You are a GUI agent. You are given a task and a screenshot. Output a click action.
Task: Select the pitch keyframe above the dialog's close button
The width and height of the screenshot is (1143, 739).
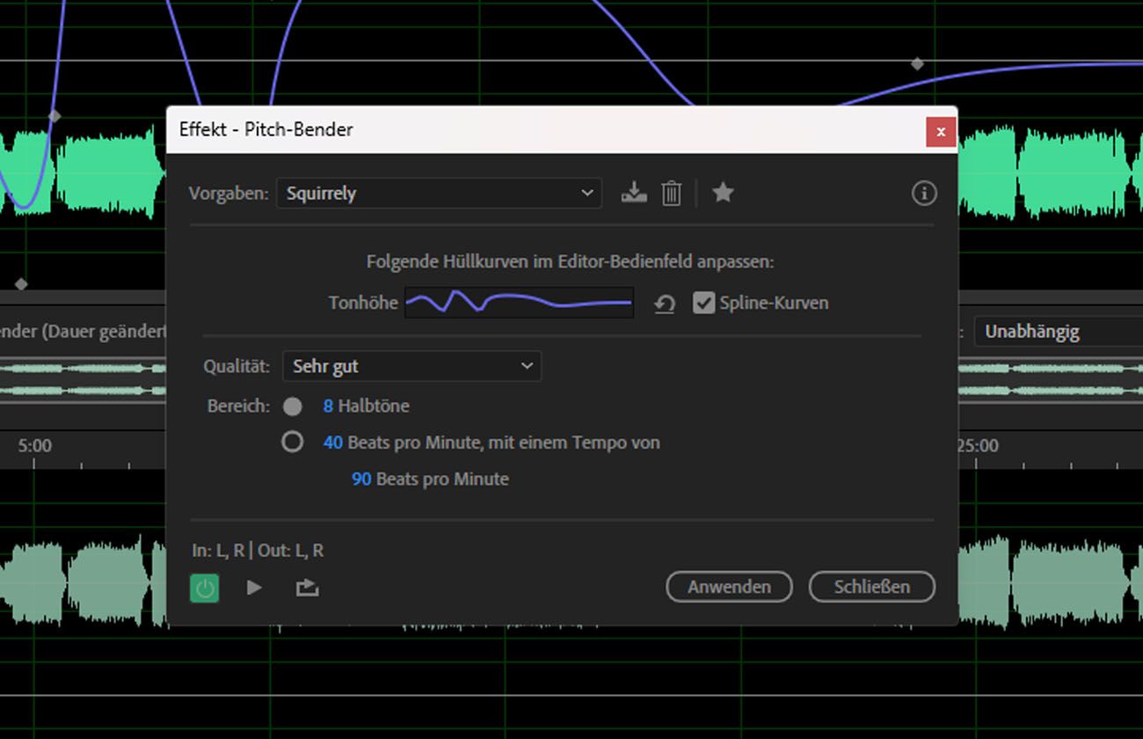(917, 64)
